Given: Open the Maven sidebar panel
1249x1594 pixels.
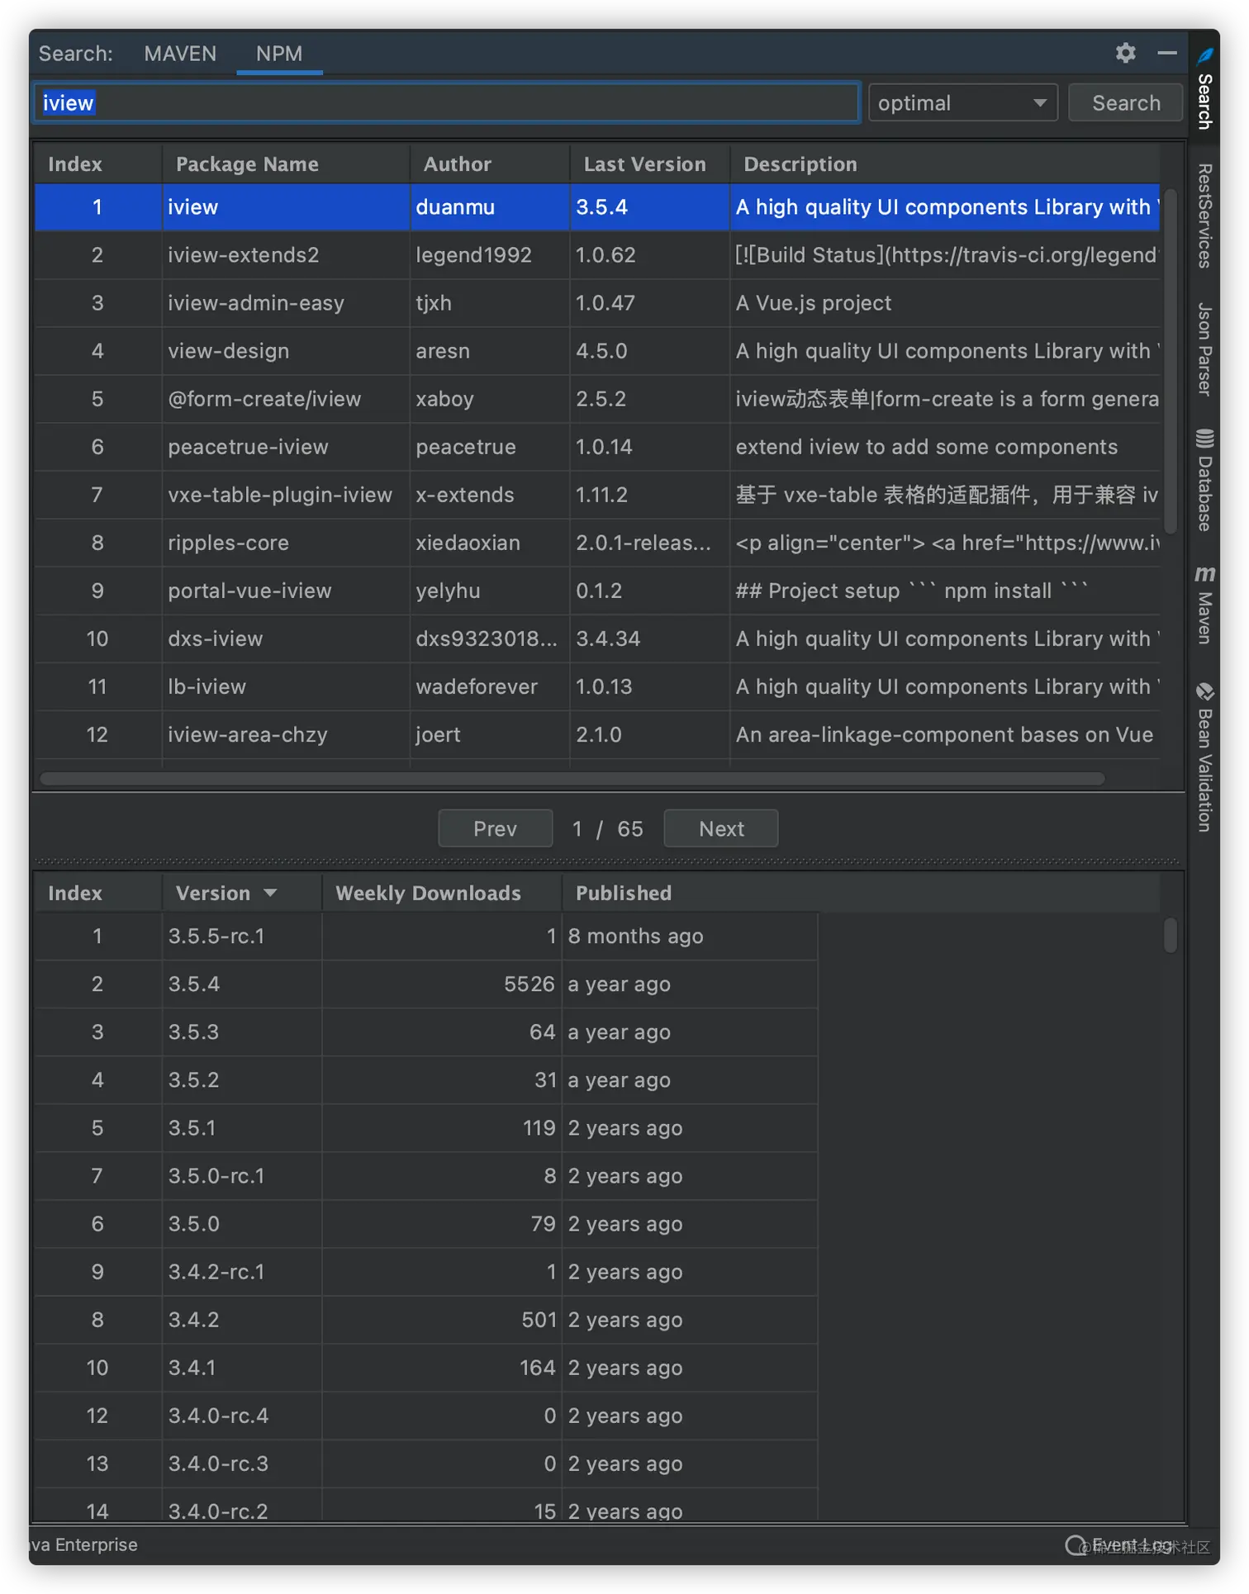Looking at the screenshot, I should click(1204, 605).
